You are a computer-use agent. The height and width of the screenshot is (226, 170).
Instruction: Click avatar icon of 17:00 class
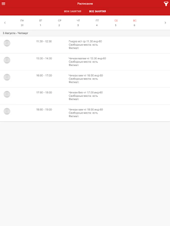[7, 94]
